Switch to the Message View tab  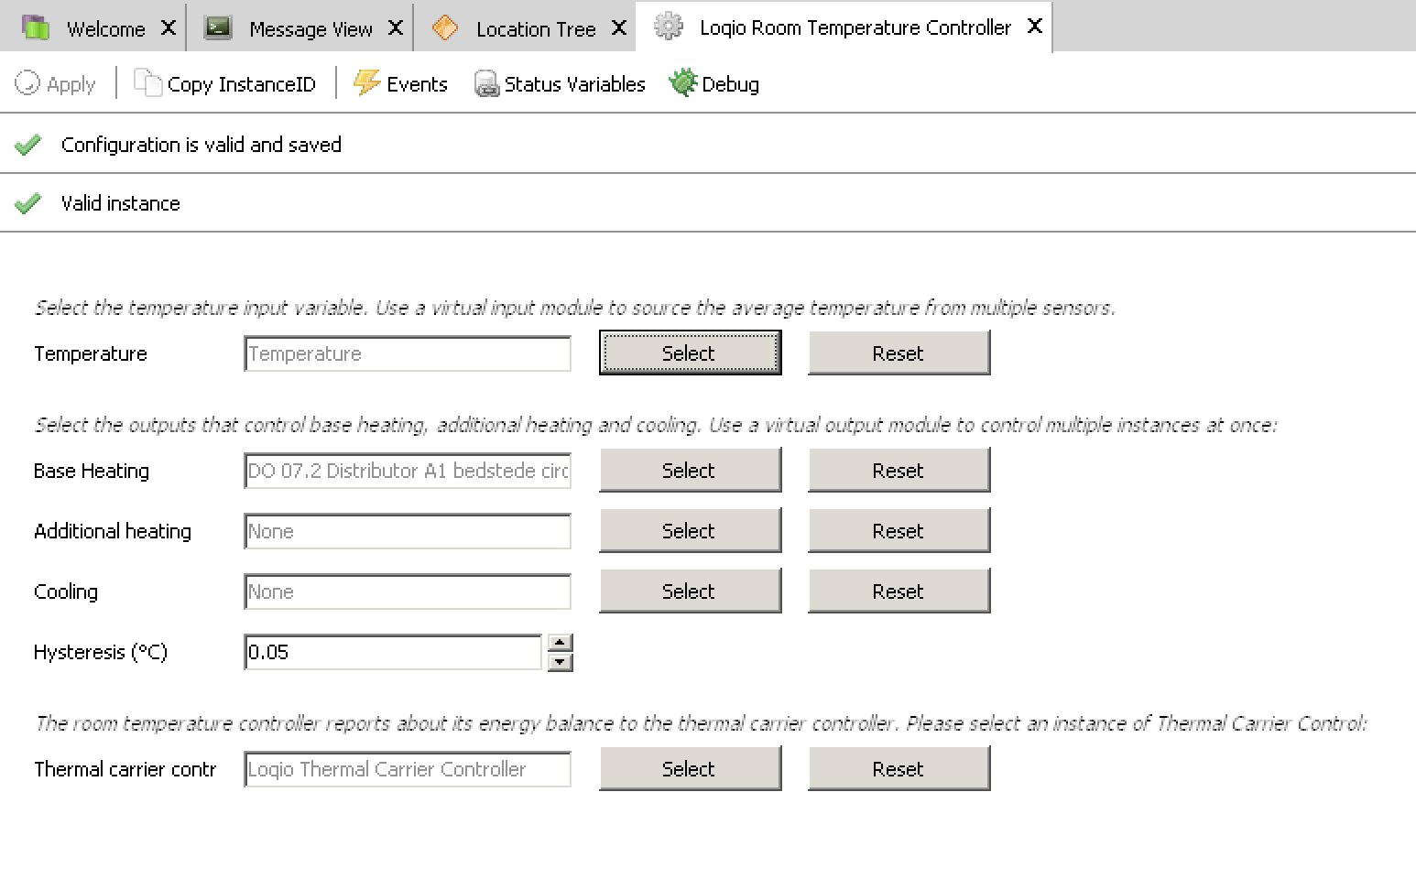pyautogui.click(x=310, y=29)
